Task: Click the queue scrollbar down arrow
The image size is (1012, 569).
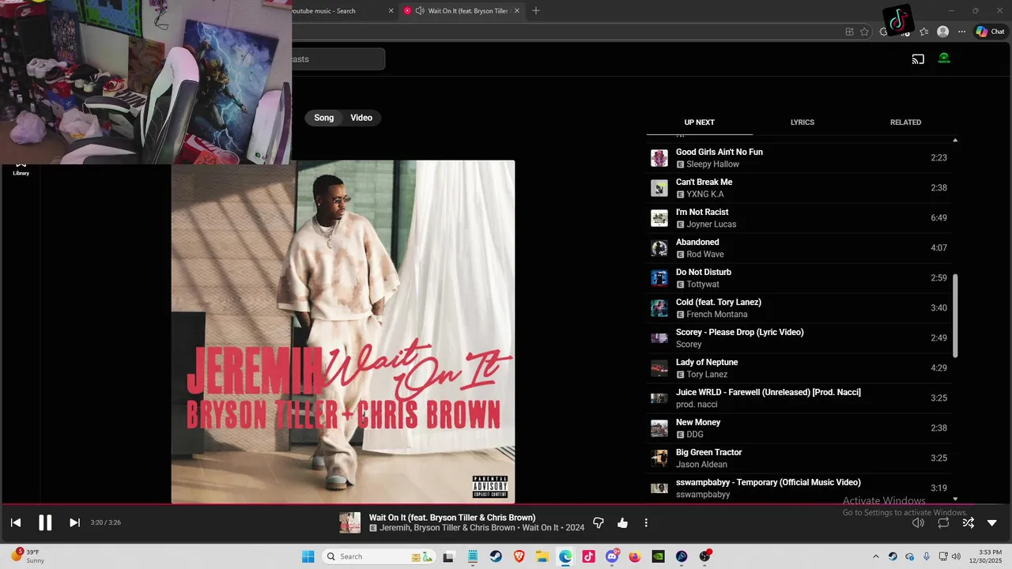Action: 955,499
